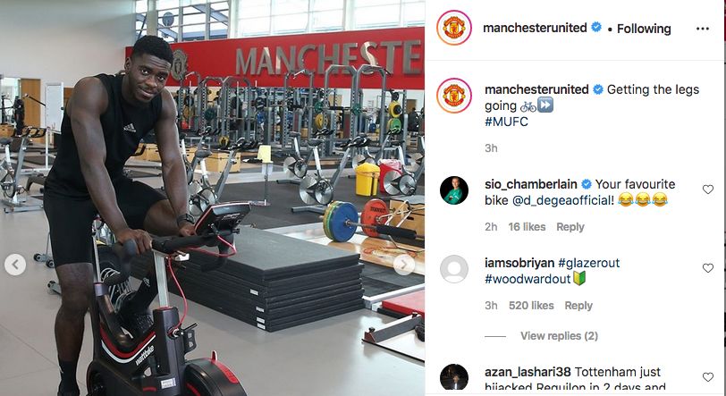
Task: Like sio_chamberlain's comment with the heart
Action: pos(708,189)
